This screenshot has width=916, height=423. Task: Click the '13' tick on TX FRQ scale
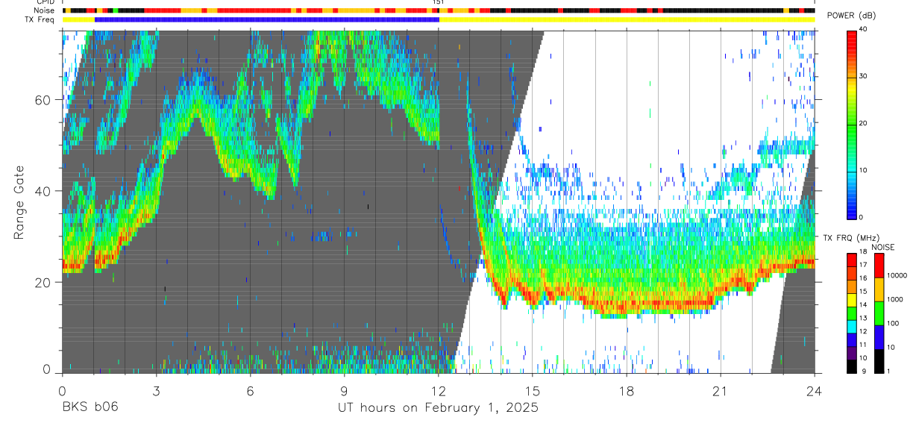click(x=863, y=318)
